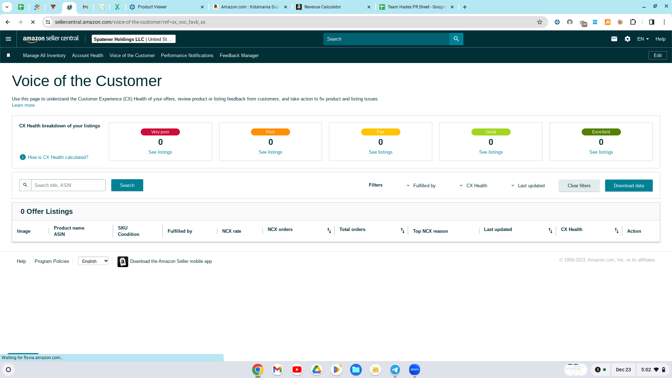Toggle the Chrome side panel icon
Screen dimensions: 672x378
point(651,22)
